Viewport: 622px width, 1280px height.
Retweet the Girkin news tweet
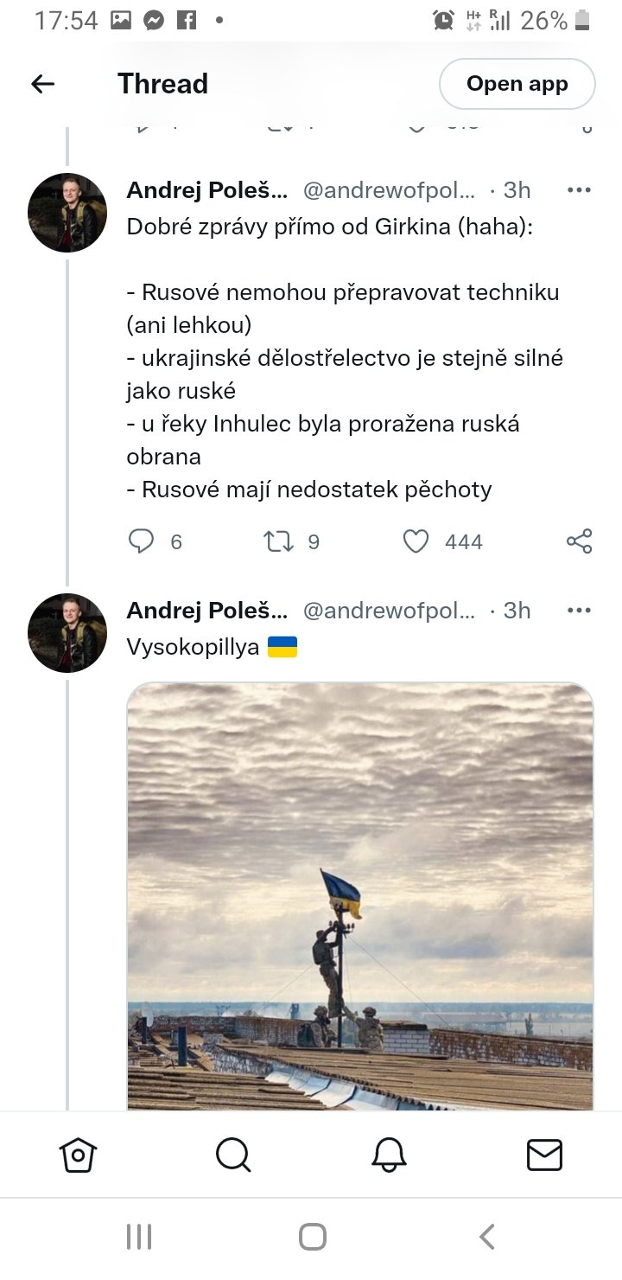pos(278,541)
